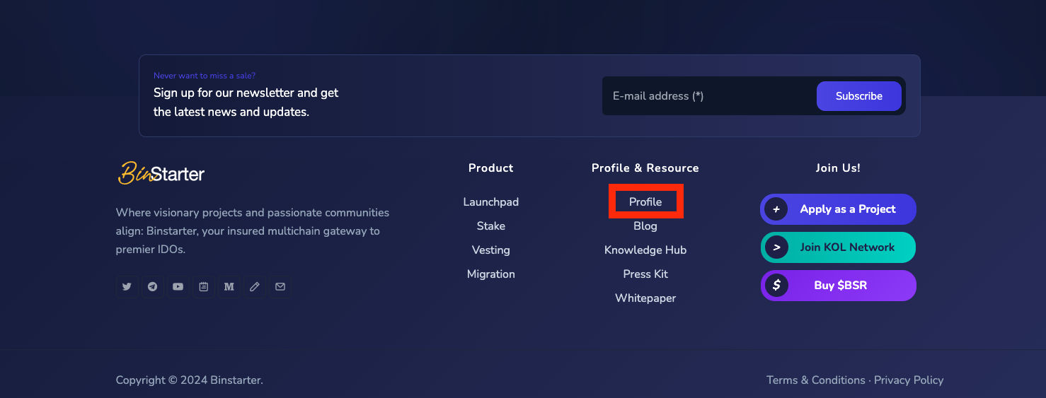Click the Buy $BSR button
Viewport: 1046px width, 398px height.
click(x=838, y=286)
